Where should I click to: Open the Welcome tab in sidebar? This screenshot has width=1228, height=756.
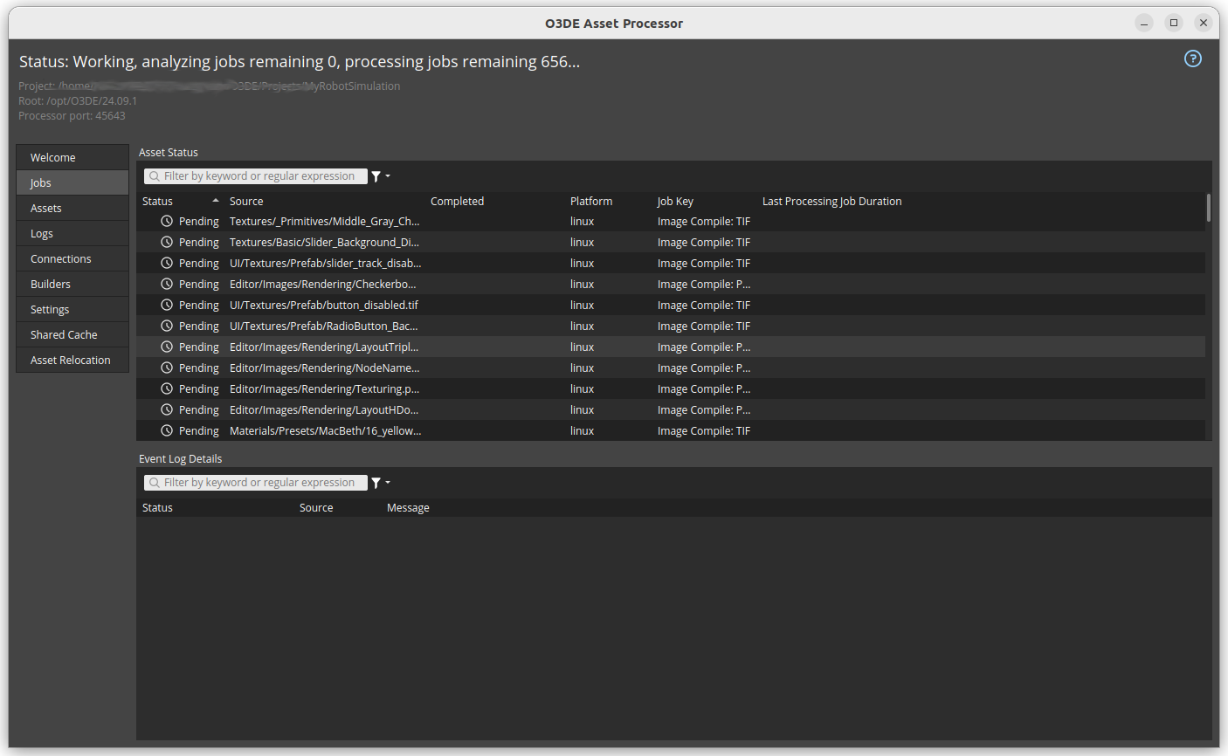click(72, 158)
